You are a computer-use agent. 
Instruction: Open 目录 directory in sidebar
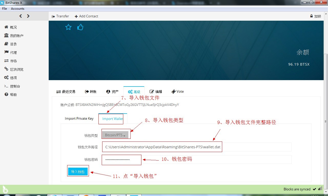click(11, 44)
